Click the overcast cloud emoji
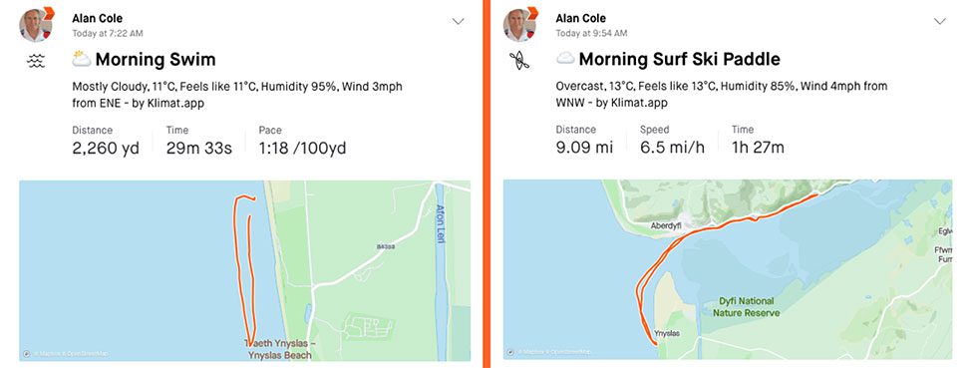Screen dimensions: 968x368 point(565,59)
